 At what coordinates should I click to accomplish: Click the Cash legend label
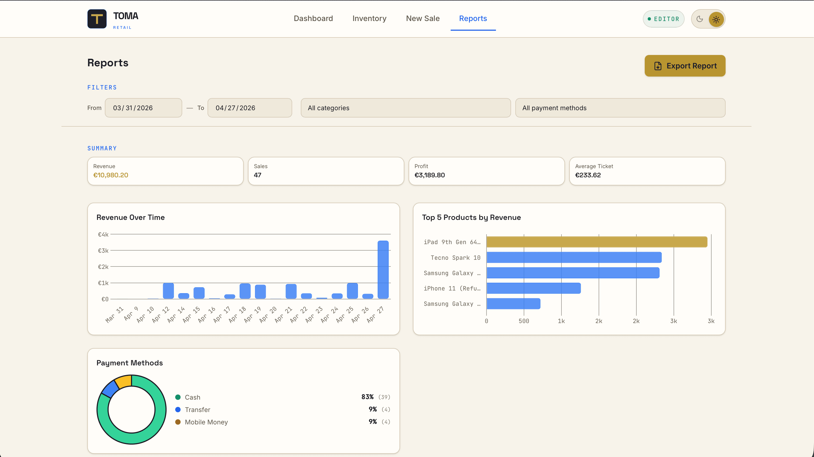click(192, 397)
